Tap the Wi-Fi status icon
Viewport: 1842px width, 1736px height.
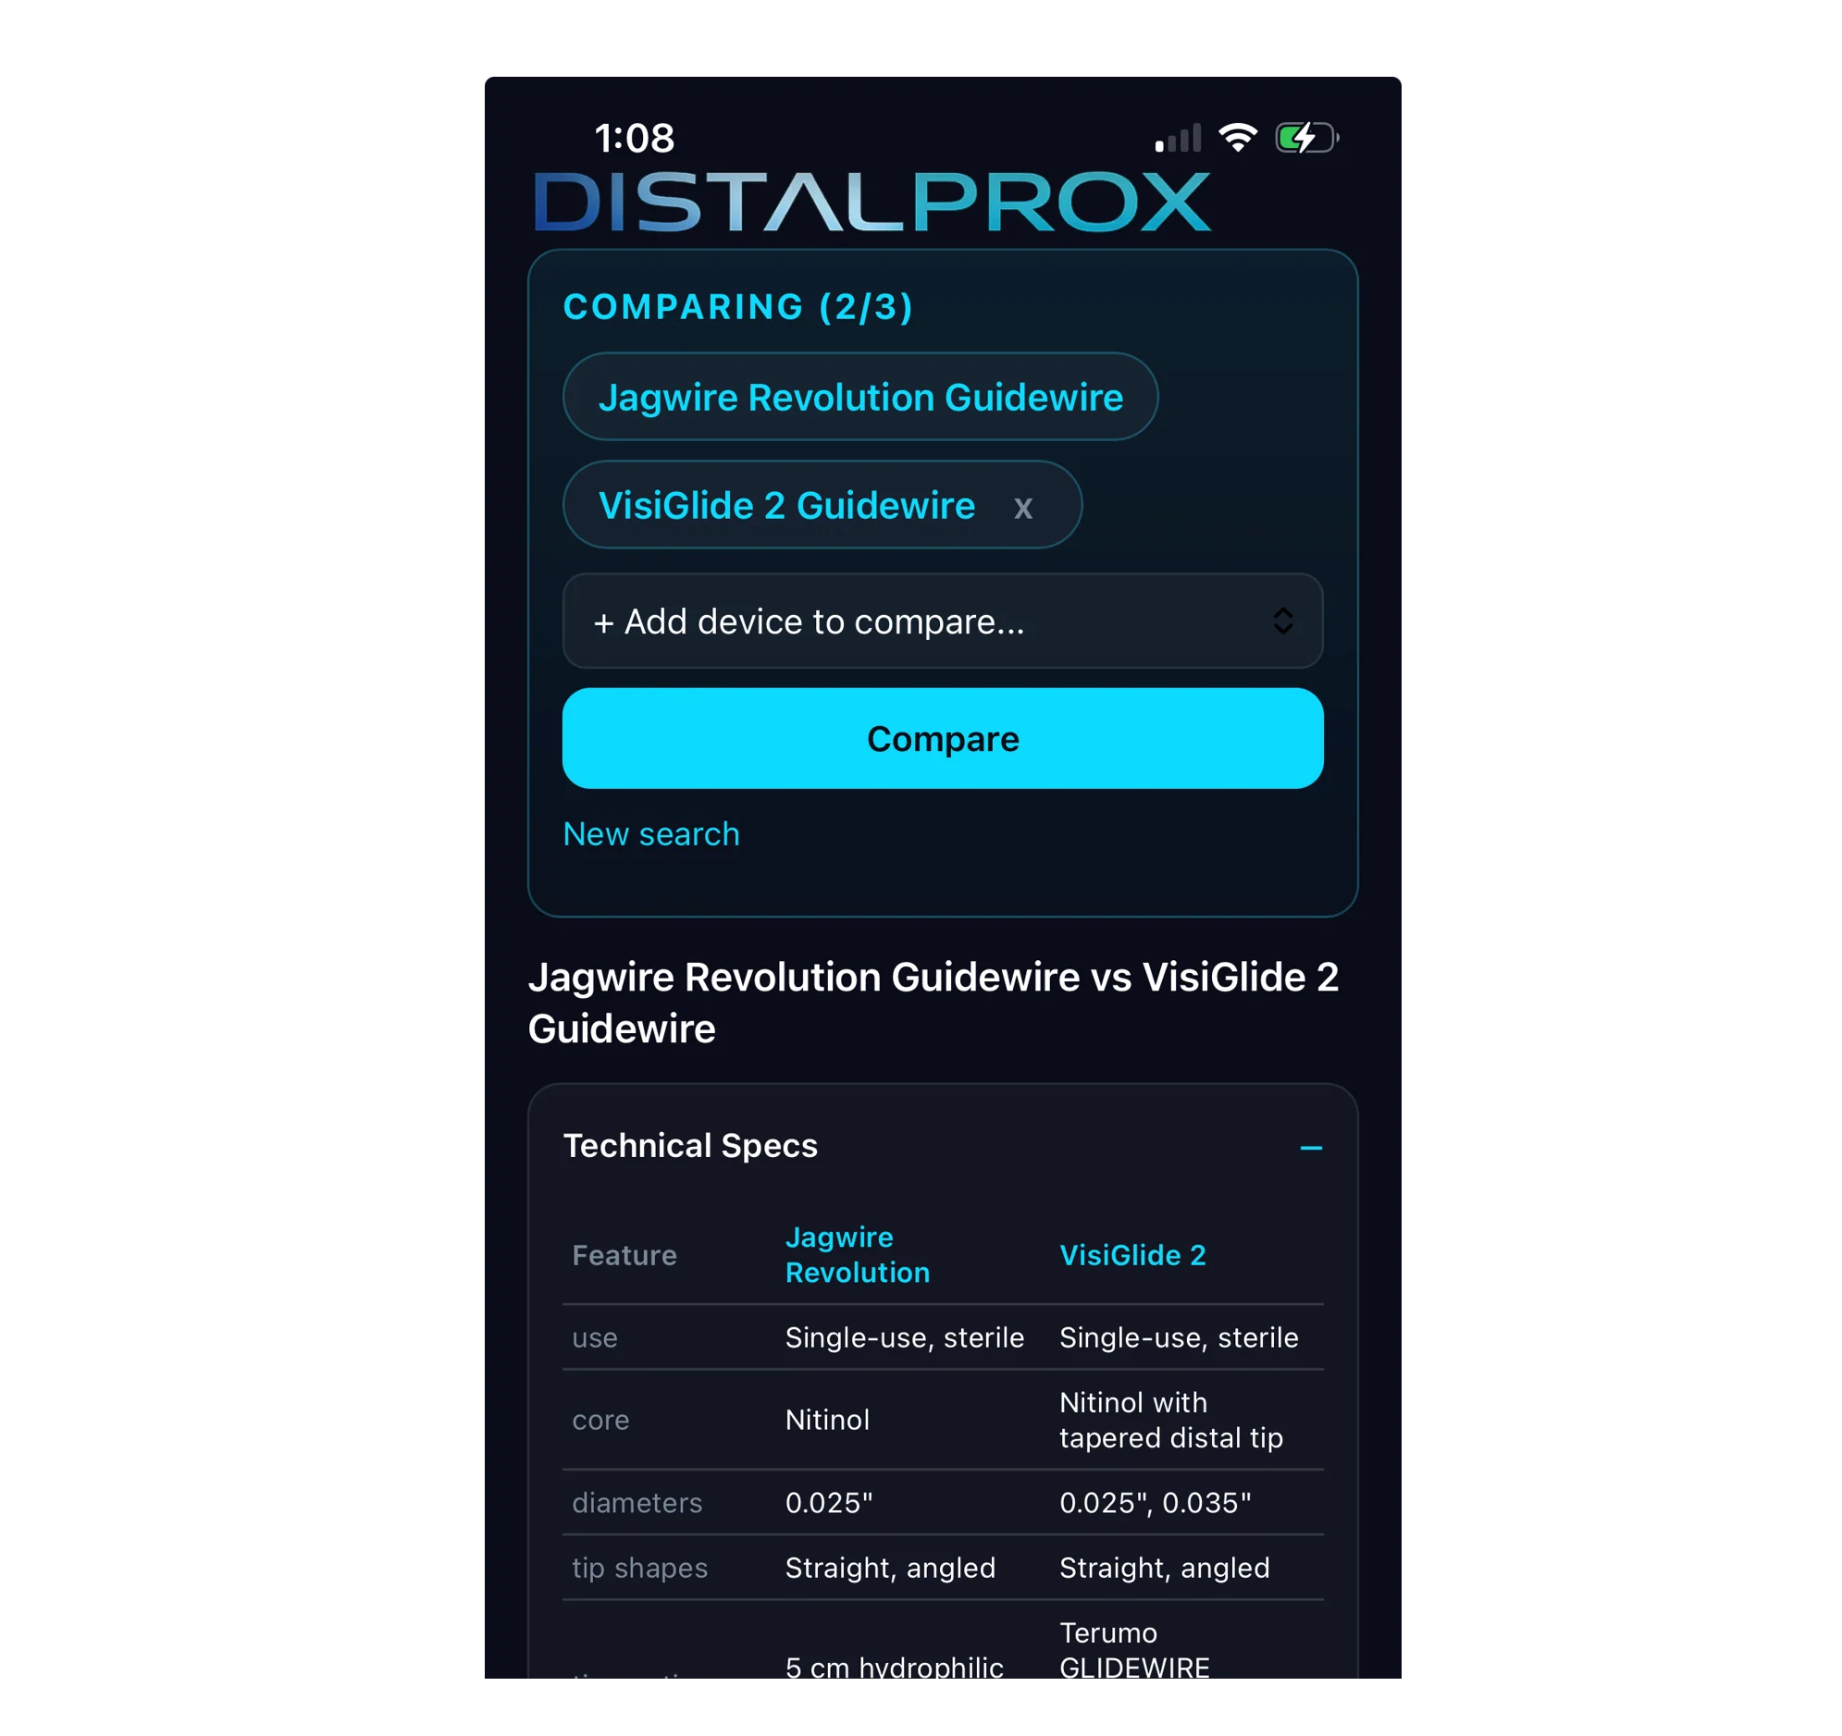tap(1238, 138)
